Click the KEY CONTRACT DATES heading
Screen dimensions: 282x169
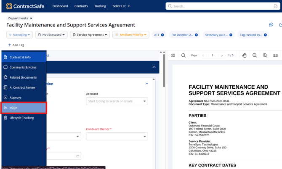click(x=212, y=165)
